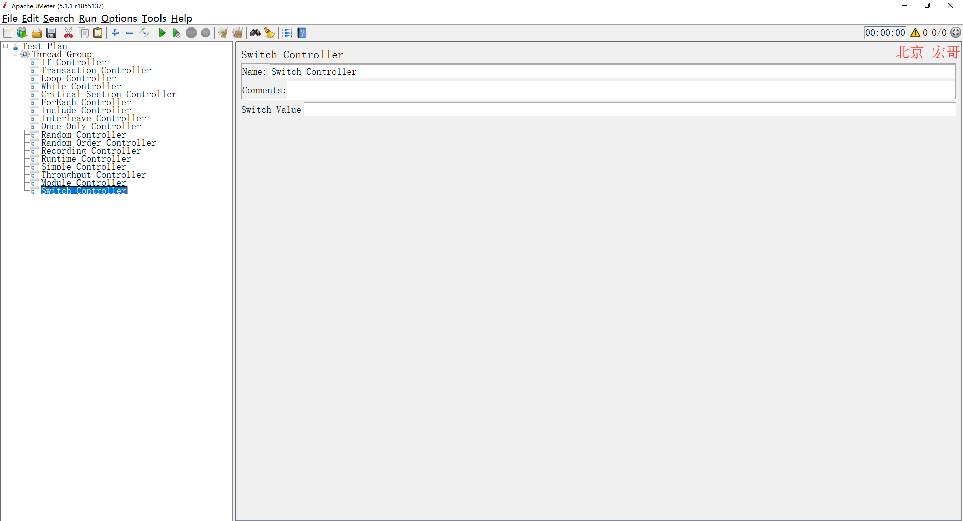
Task: Select Random Order Controller in the tree
Action: [99, 143]
